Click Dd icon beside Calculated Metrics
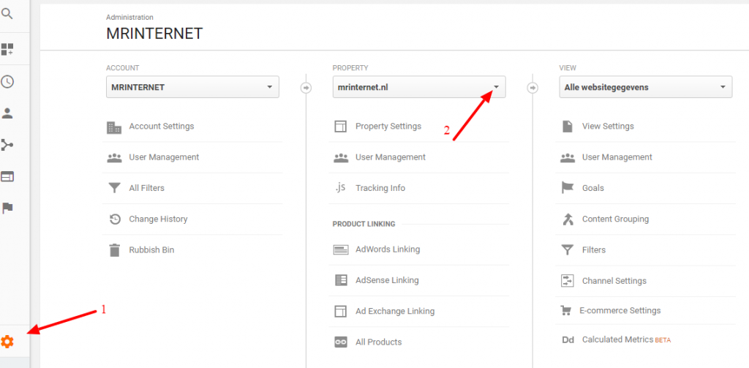Screen dimensions: 749x368 click(568, 340)
